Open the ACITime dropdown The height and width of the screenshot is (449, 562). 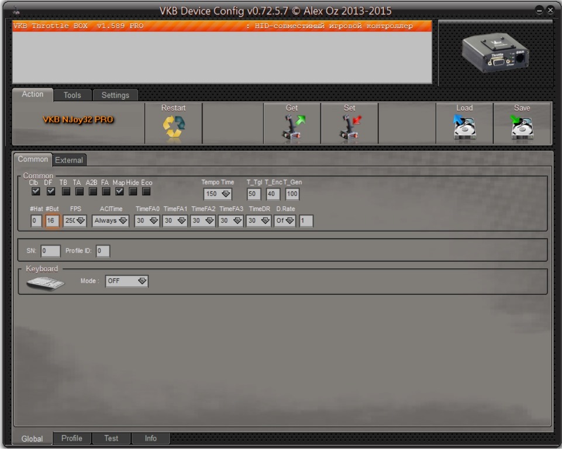pyautogui.click(x=111, y=221)
